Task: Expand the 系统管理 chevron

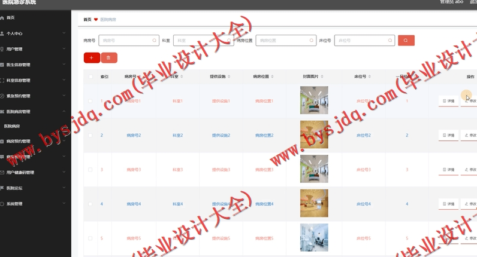Action: coord(64,203)
